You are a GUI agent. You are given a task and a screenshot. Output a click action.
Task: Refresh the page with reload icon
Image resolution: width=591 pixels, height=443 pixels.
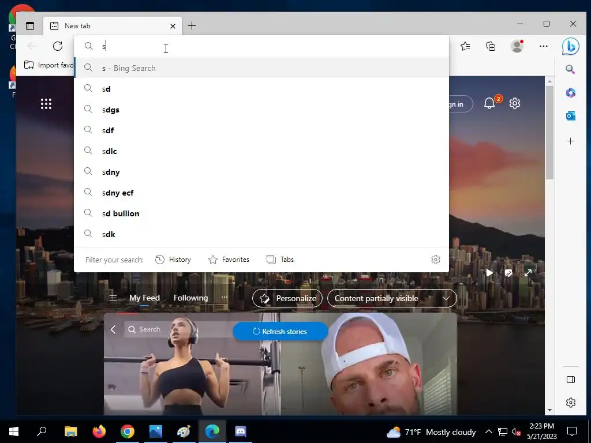(x=58, y=46)
